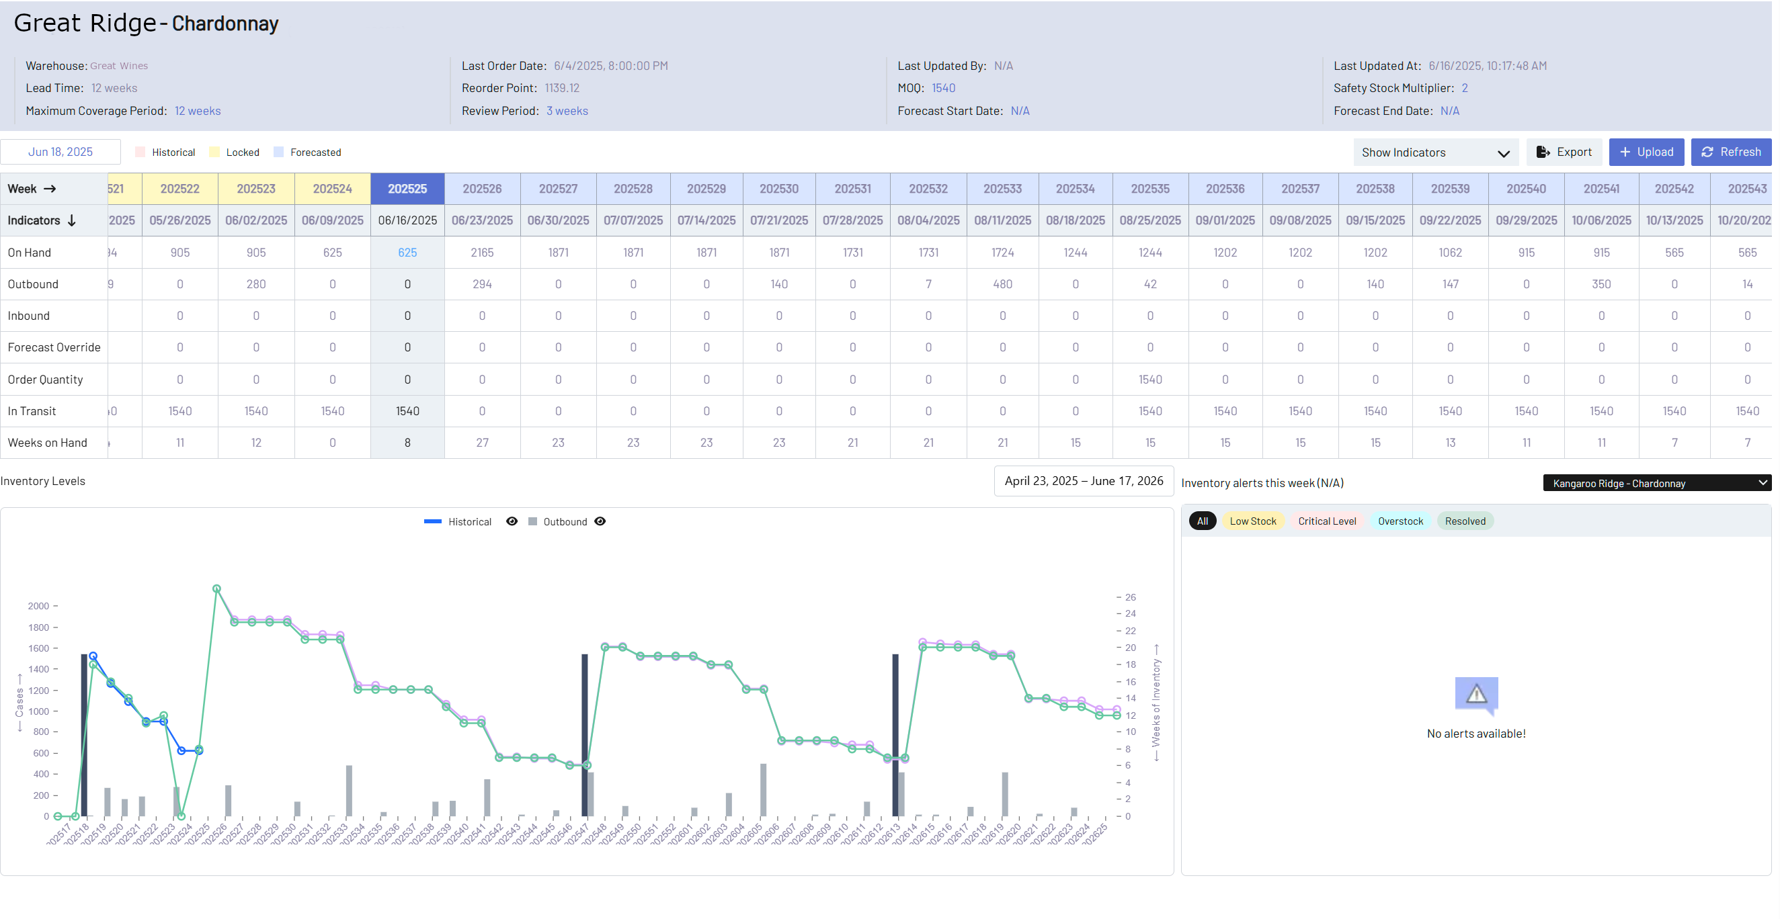Image resolution: width=1780 pixels, height=919 pixels.
Task: Click the Indicators down arrow icon
Action: (x=71, y=220)
